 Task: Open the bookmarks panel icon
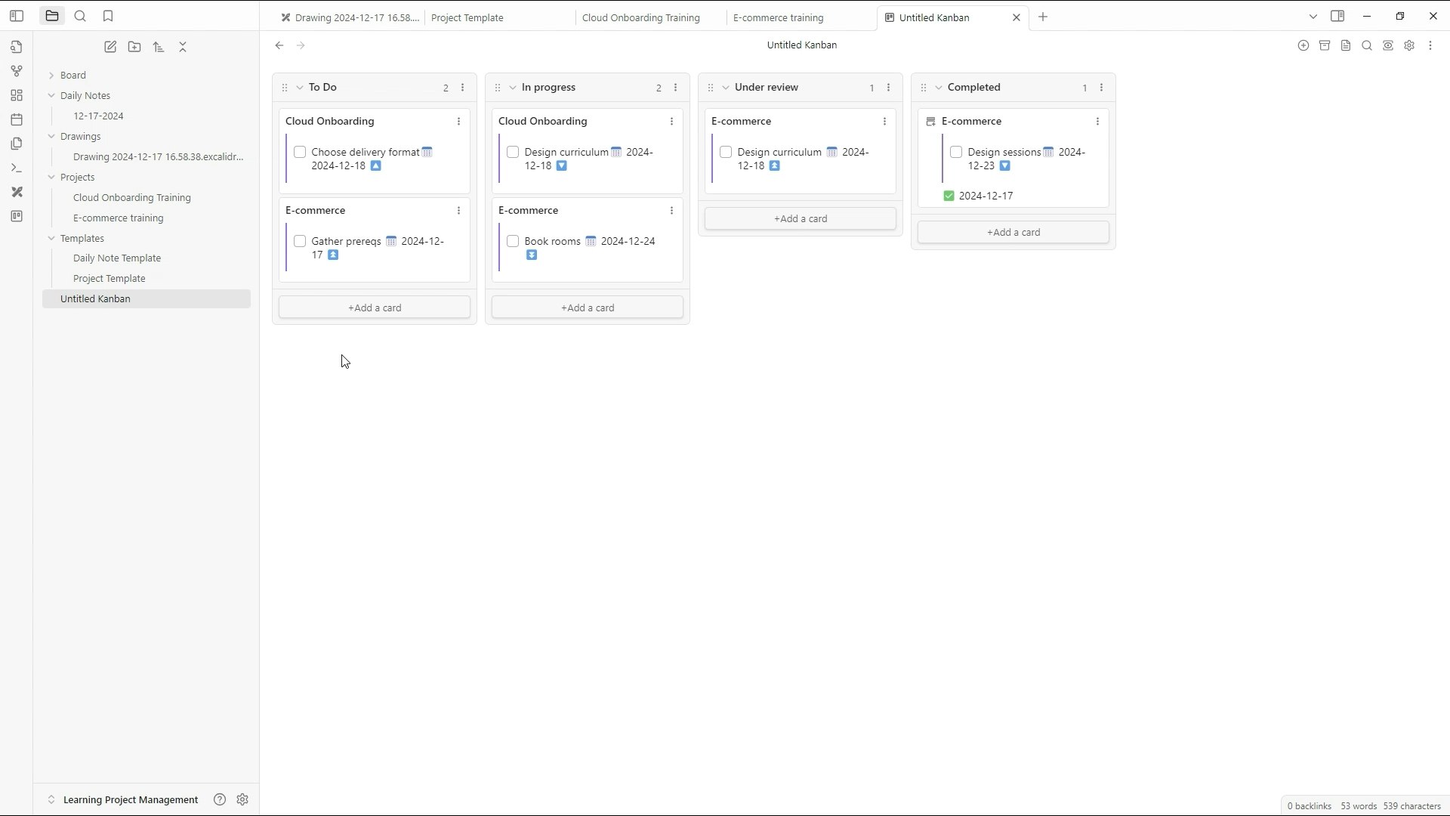tap(108, 16)
